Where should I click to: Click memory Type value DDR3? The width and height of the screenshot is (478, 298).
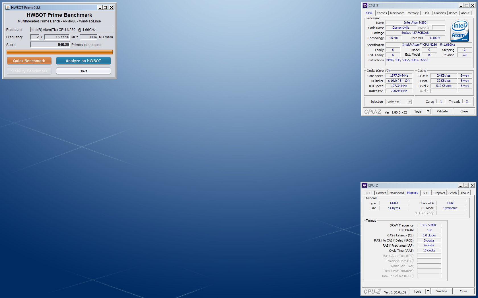click(x=394, y=203)
